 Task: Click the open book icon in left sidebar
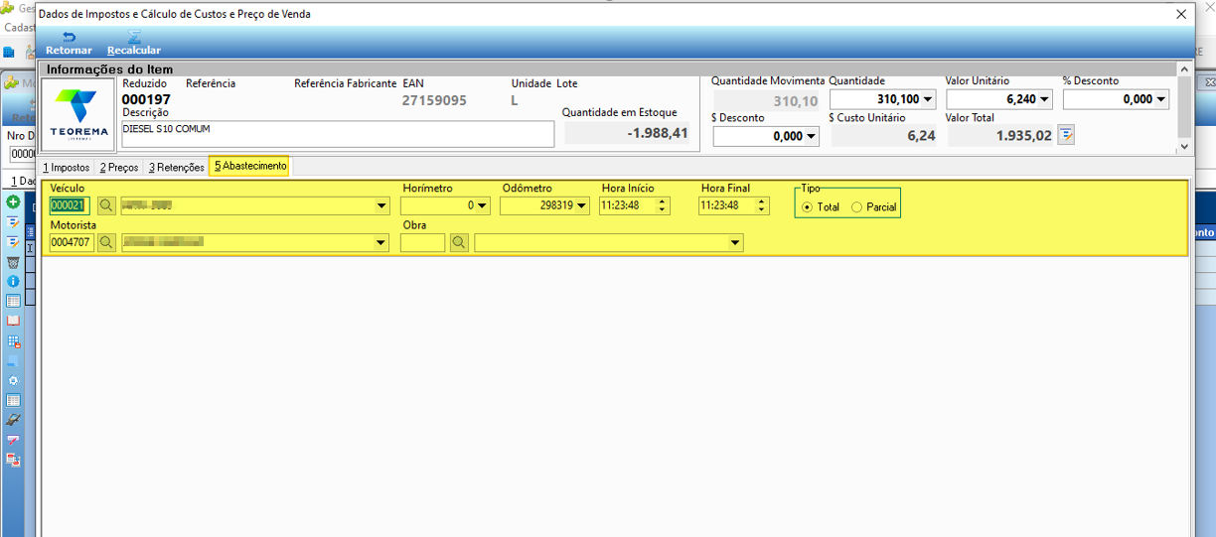(14, 321)
